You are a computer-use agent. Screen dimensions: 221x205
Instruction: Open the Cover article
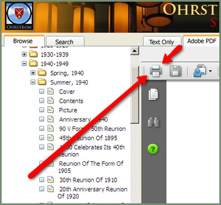tap(67, 92)
